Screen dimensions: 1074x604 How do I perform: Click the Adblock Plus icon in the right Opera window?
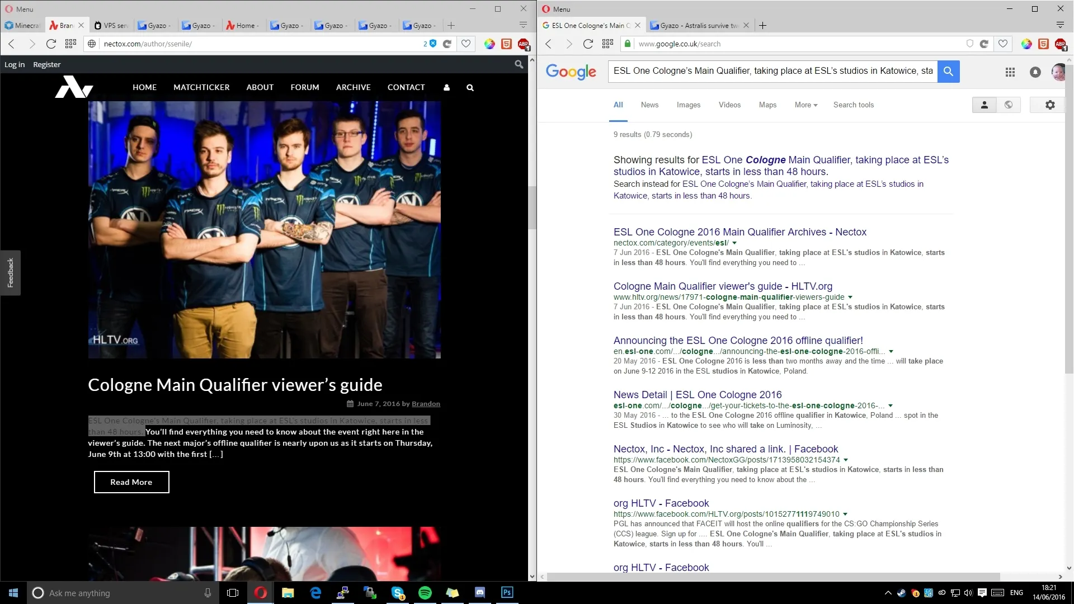(1060, 44)
